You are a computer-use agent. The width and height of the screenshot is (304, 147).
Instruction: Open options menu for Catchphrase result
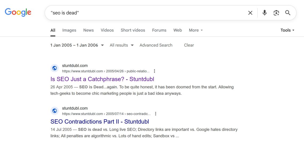(x=154, y=71)
